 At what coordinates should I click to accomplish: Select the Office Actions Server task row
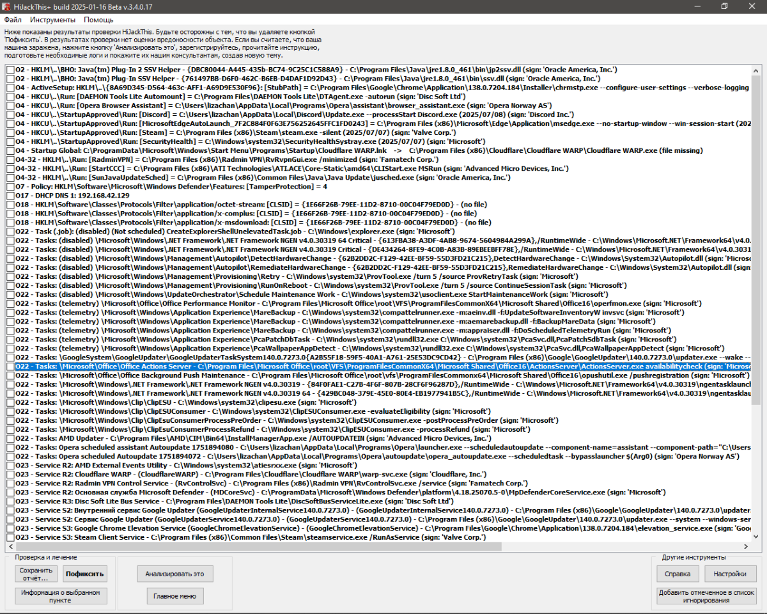(x=378, y=367)
